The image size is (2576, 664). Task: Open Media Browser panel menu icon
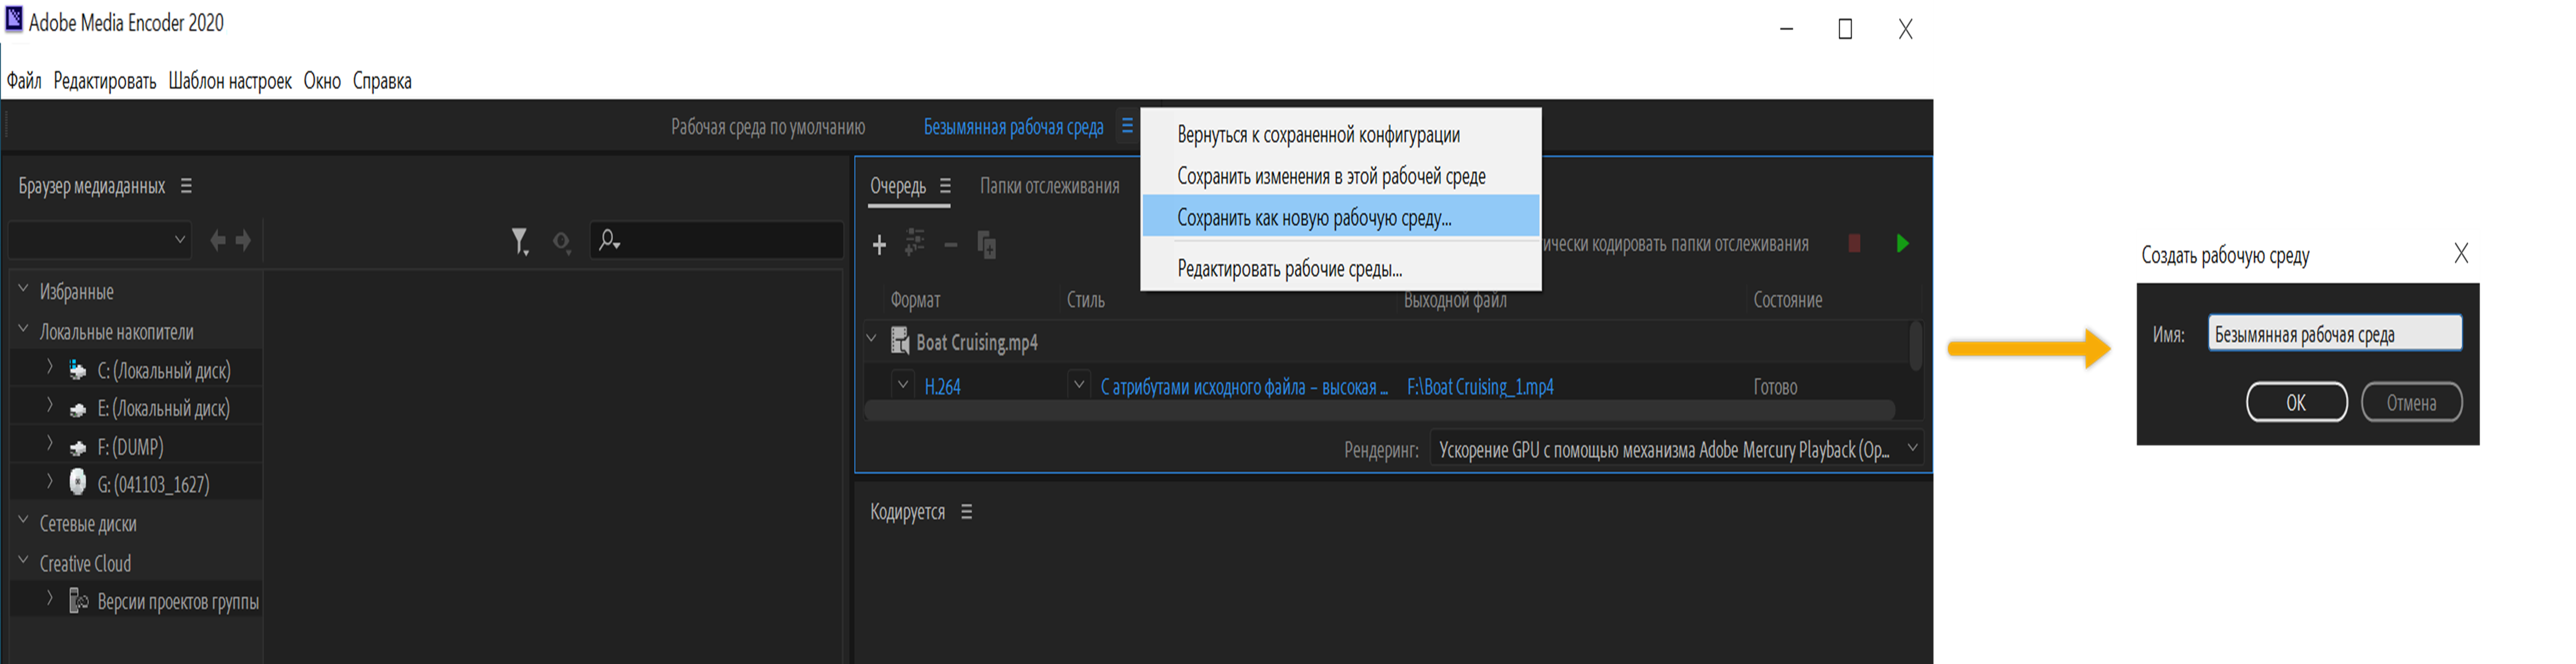click(186, 186)
